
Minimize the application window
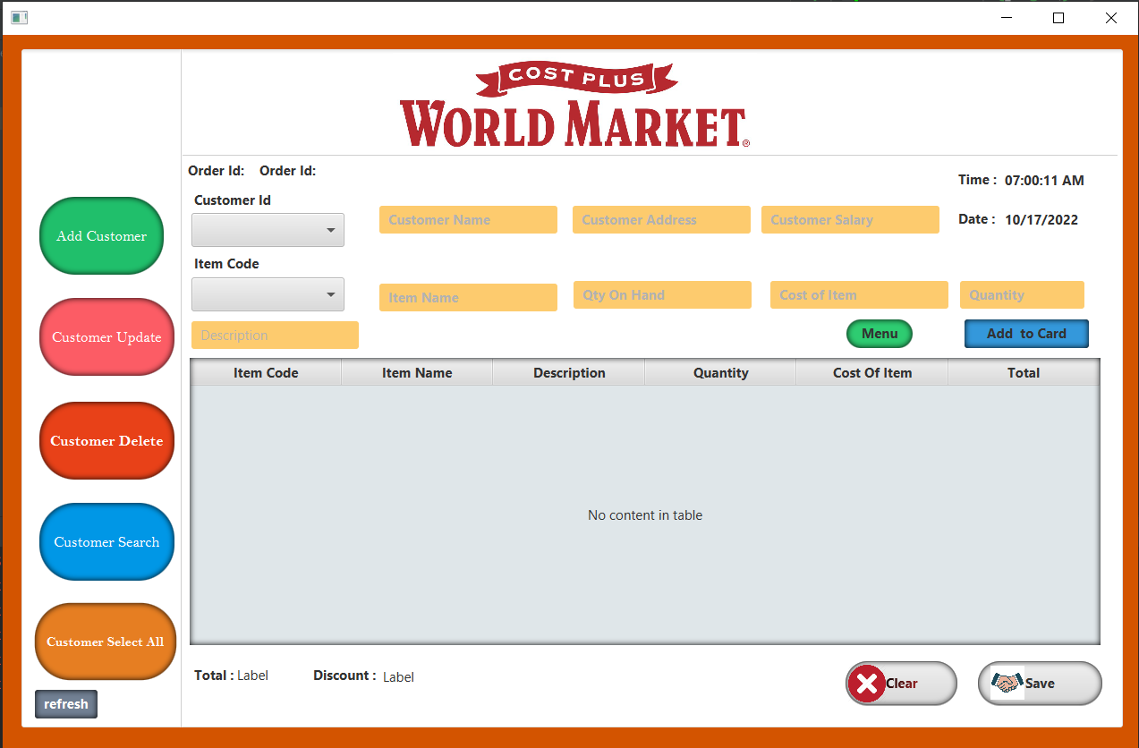point(1007,17)
